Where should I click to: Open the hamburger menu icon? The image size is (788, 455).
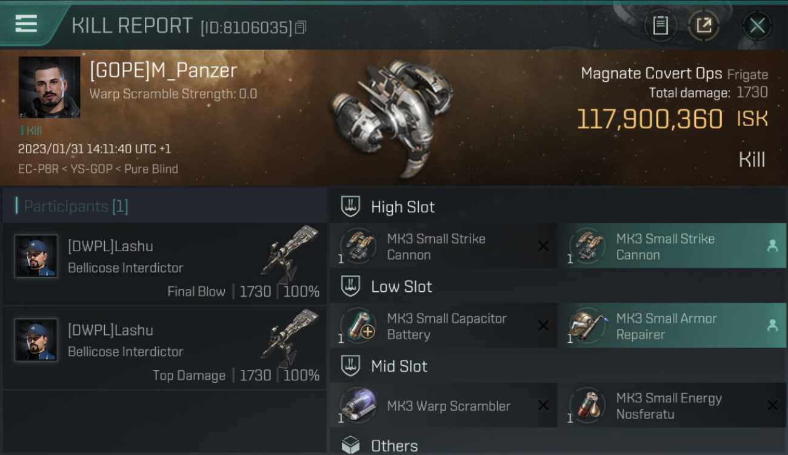coord(26,24)
